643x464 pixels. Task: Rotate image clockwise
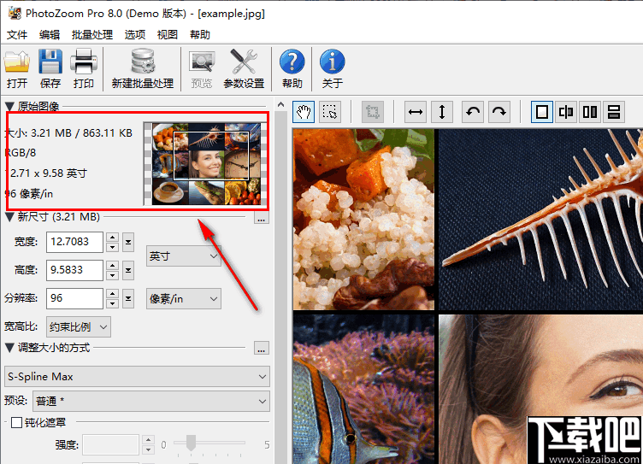[499, 112]
